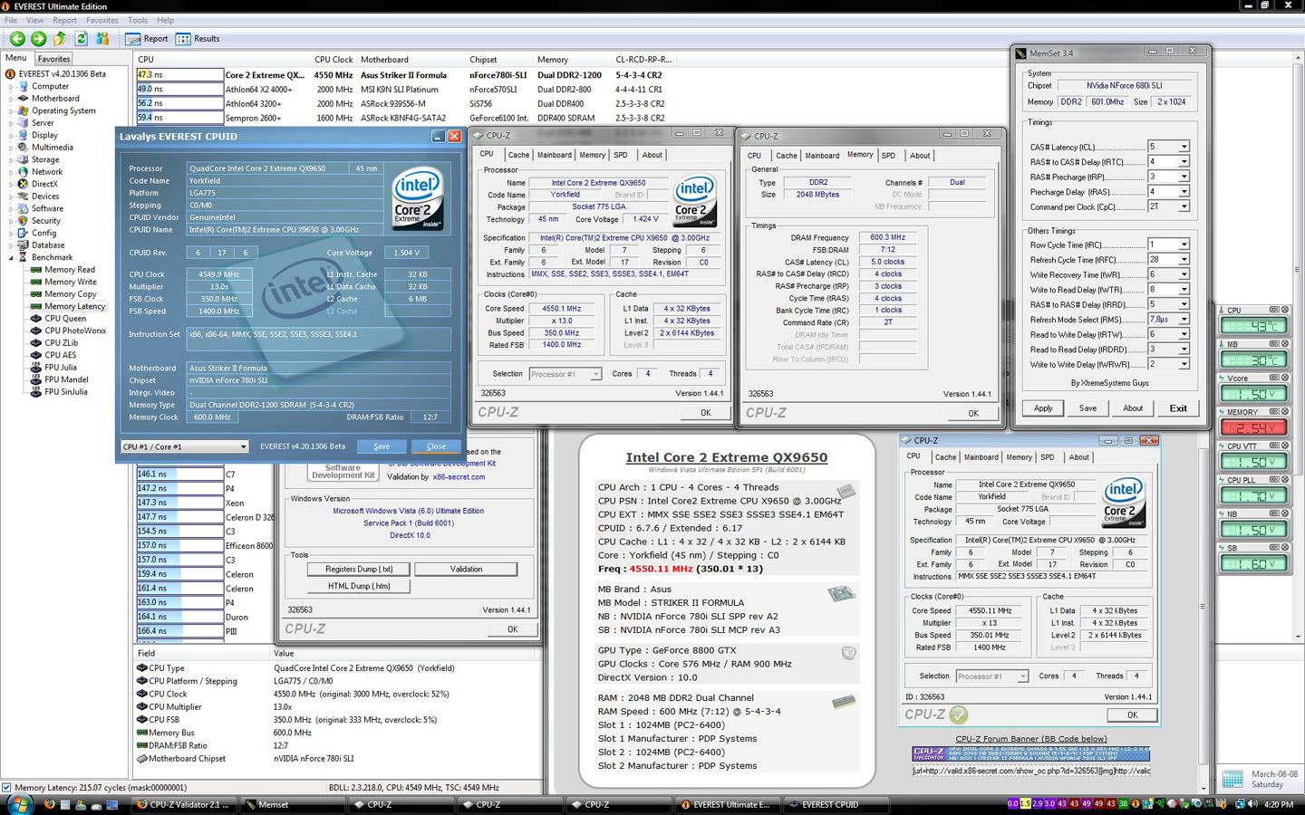Open the Refresh Mode Select (RMS) dropdown
Image resolution: width=1305 pixels, height=815 pixels.
click(x=1184, y=320)
